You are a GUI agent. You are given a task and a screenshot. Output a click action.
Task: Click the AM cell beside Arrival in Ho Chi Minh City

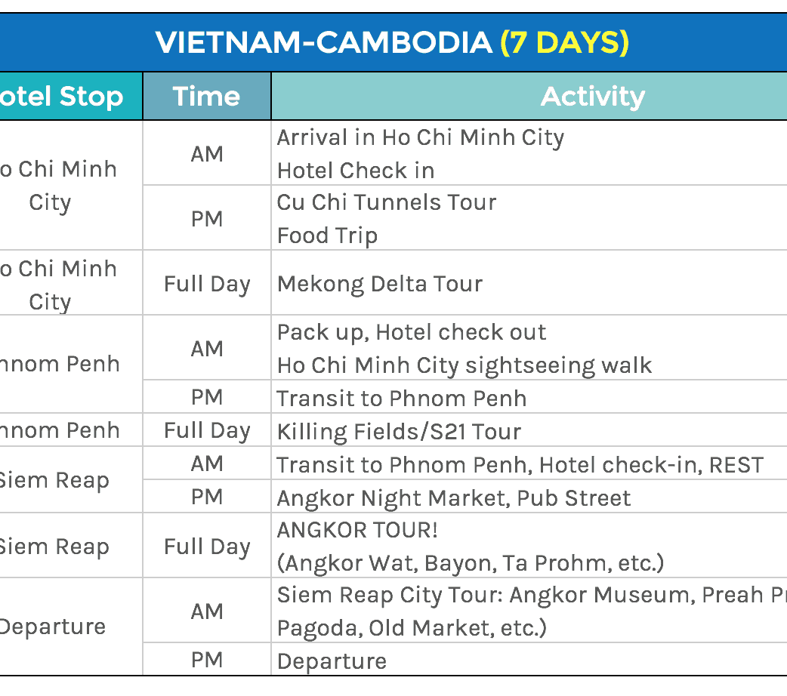click(x=206, y=154)
